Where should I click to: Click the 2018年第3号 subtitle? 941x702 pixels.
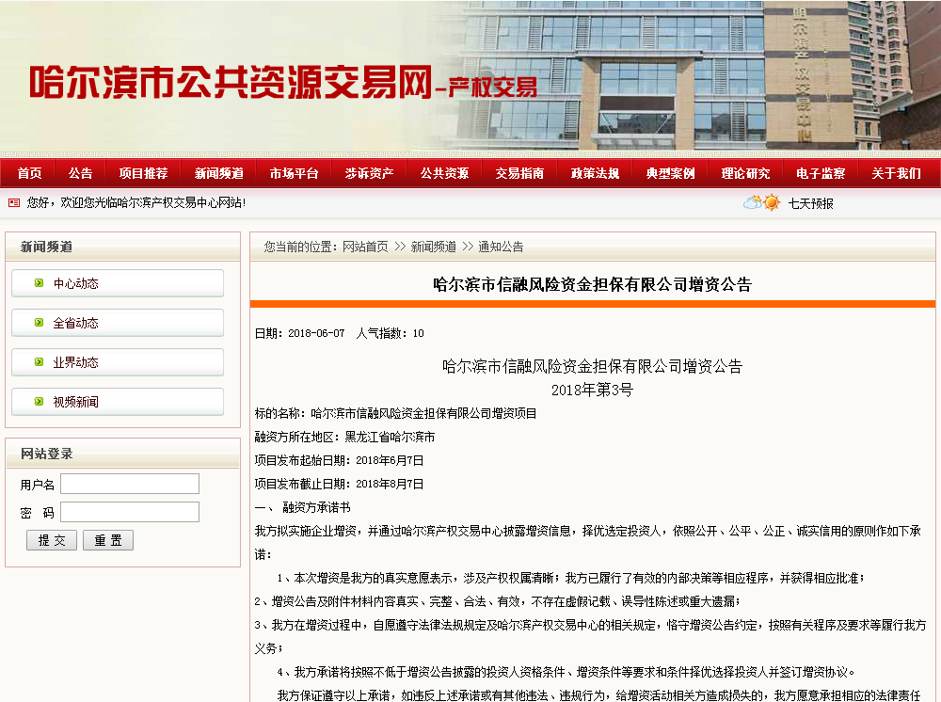(592, 390)
